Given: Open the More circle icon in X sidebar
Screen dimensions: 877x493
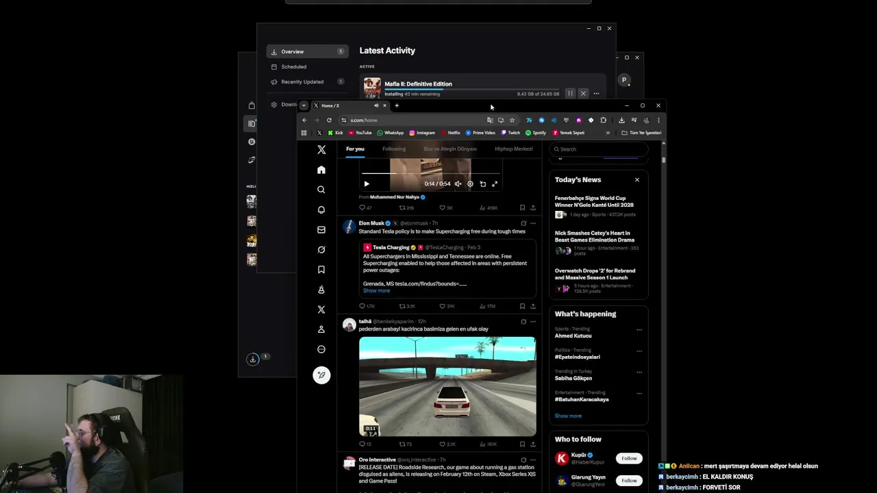Looking at the screenshot, I should (321, 349).
